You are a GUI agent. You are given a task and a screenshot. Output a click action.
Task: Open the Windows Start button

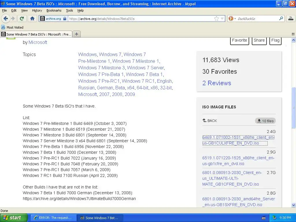(14, 218)
